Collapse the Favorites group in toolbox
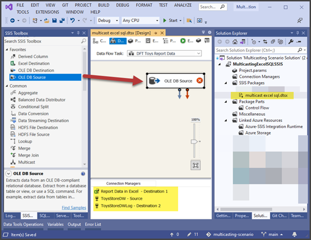This screenshot has height=240, width=311. (x=7, y=50)
